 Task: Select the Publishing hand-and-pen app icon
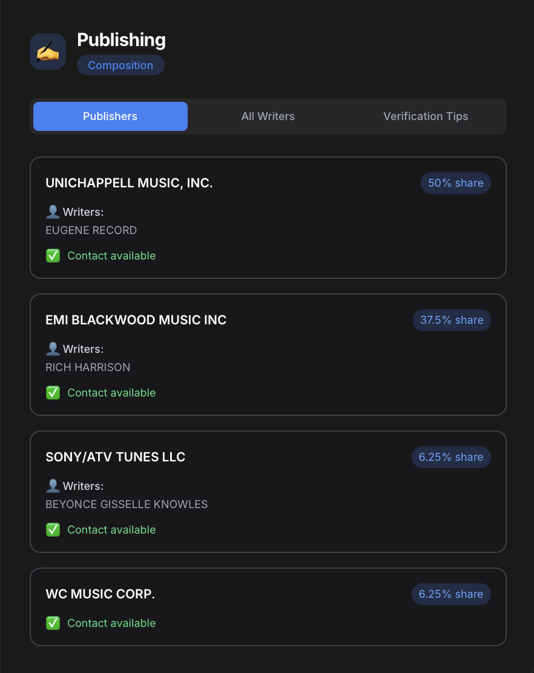[x=47, y=51]
